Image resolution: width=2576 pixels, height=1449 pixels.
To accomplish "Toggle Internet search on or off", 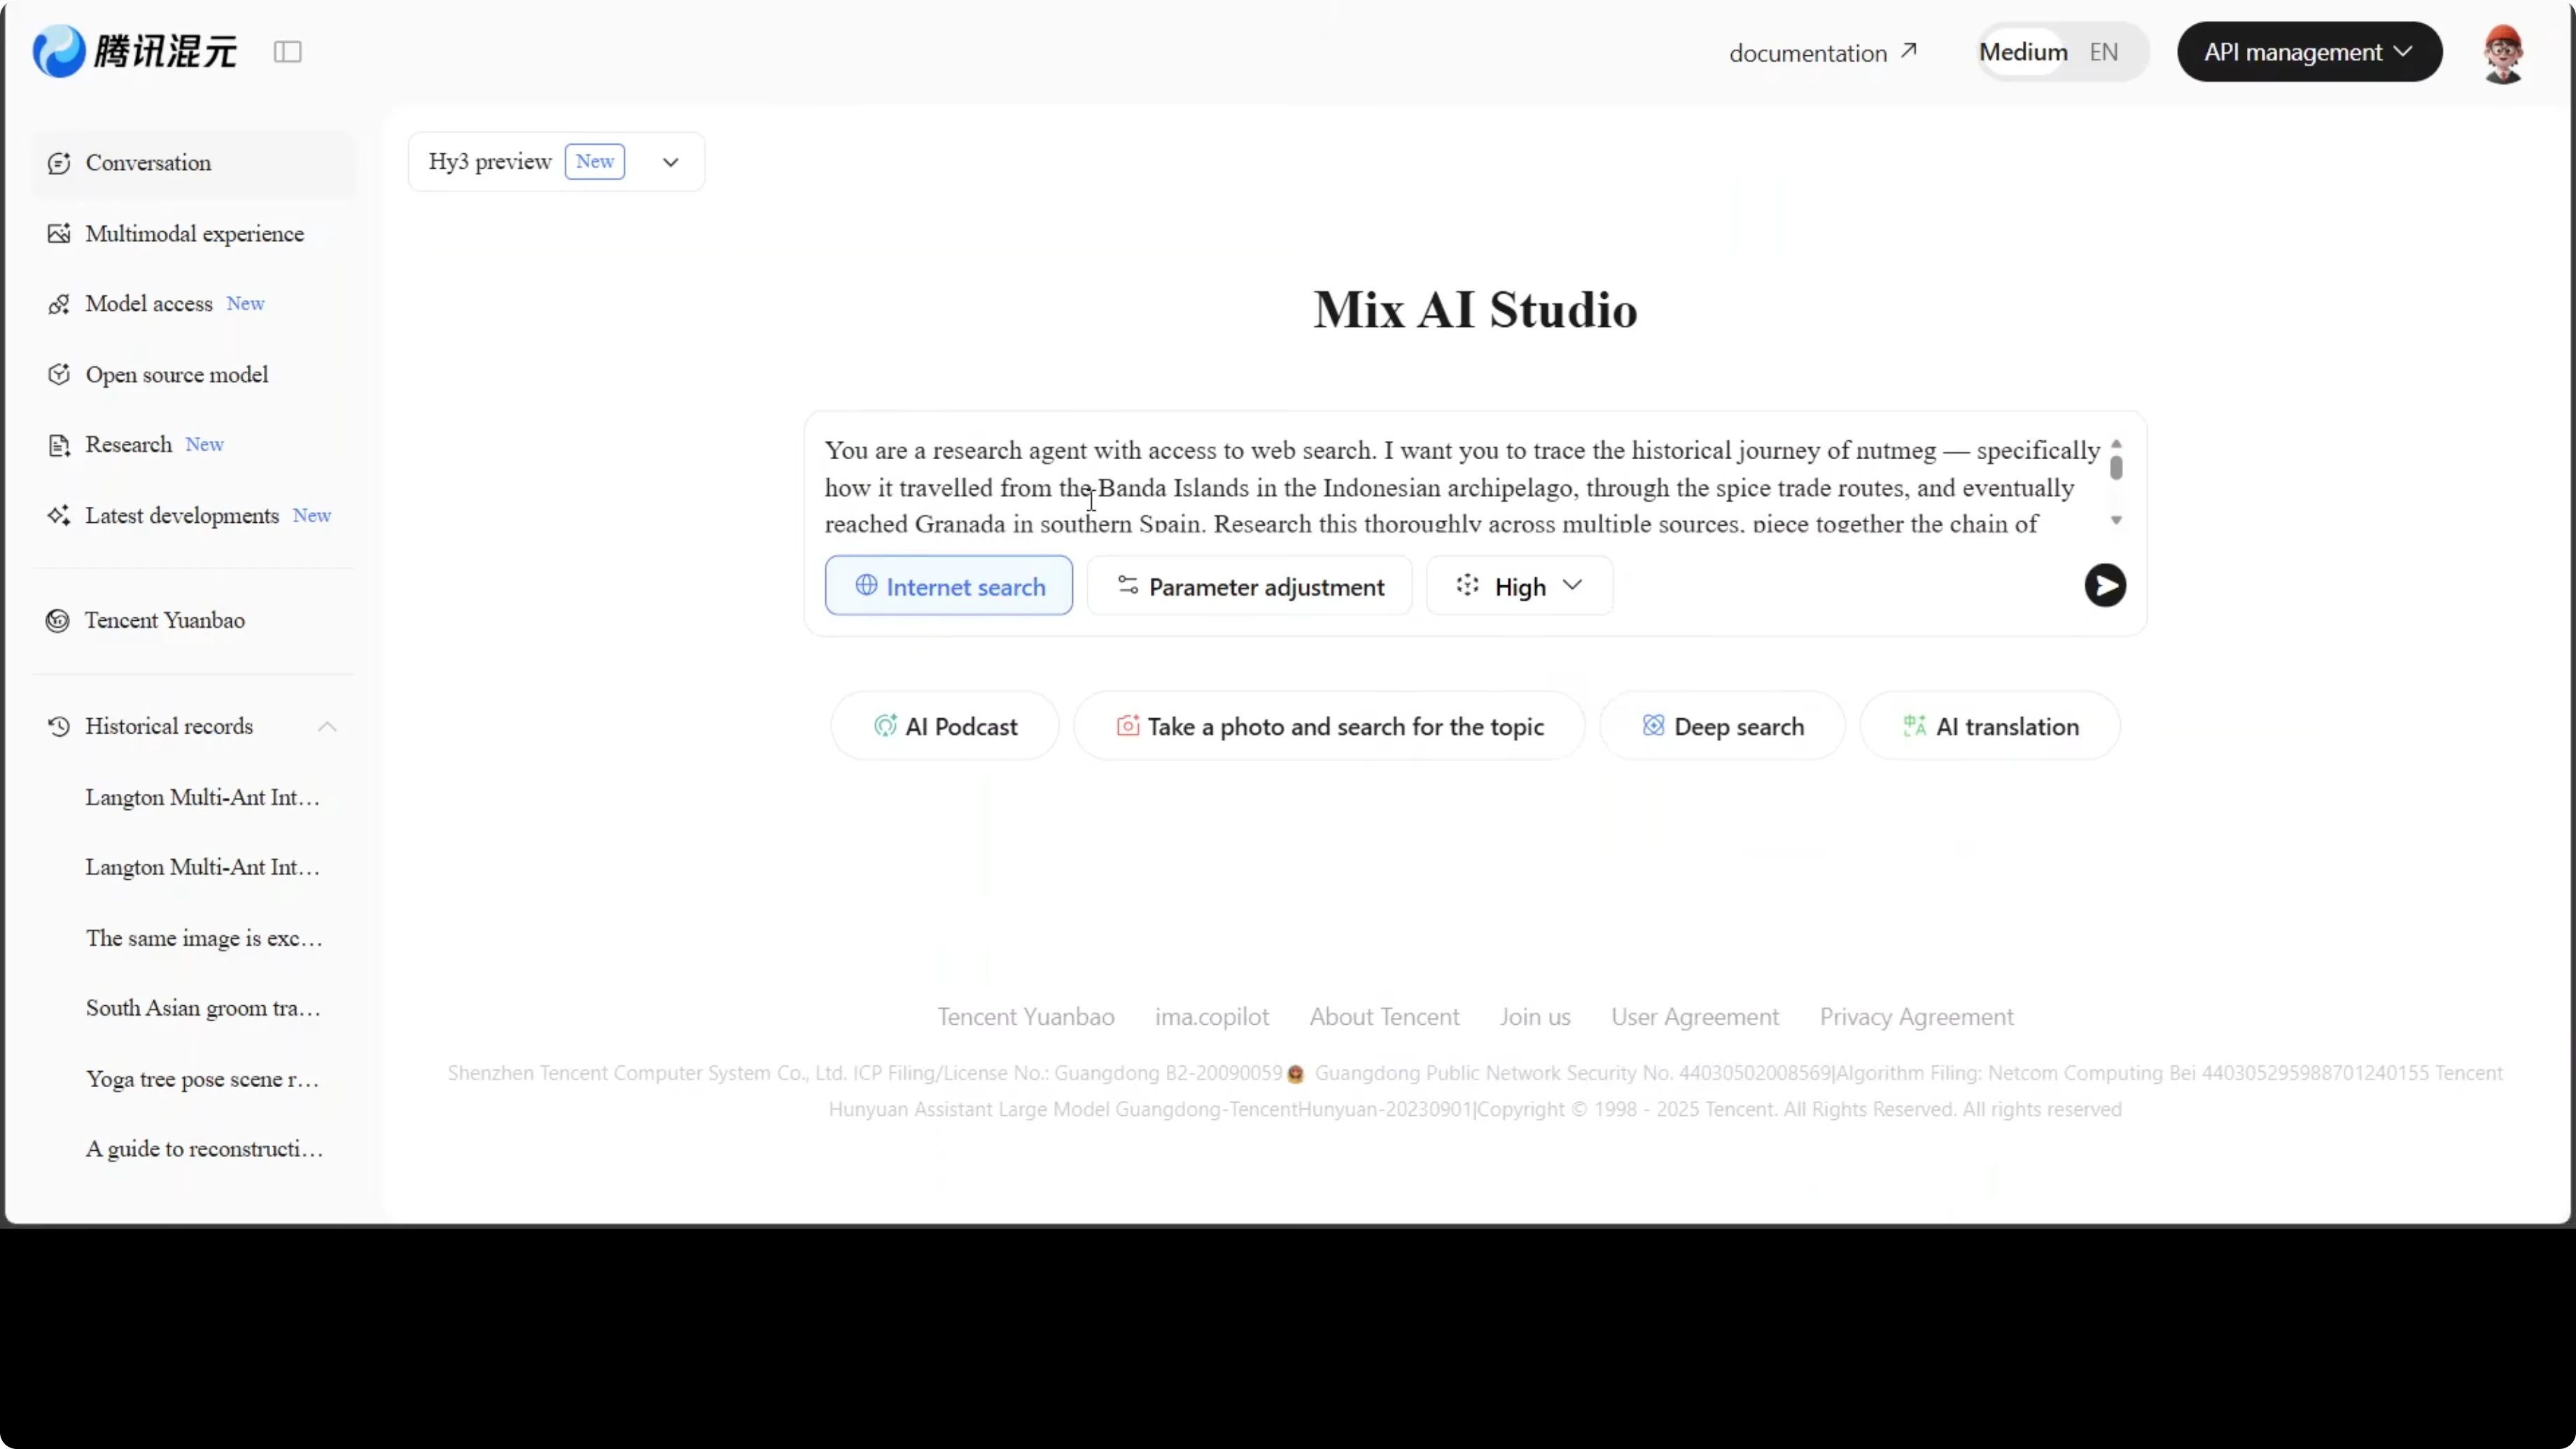I will [x=949, y=587].
